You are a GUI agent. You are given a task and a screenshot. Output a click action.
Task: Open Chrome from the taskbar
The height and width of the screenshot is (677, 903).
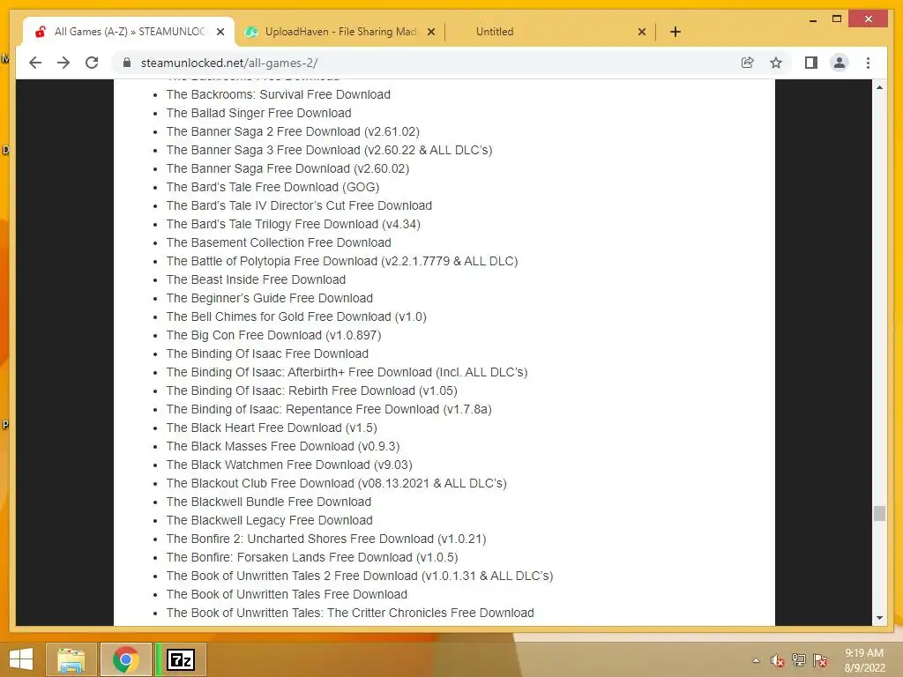point(126,659)
